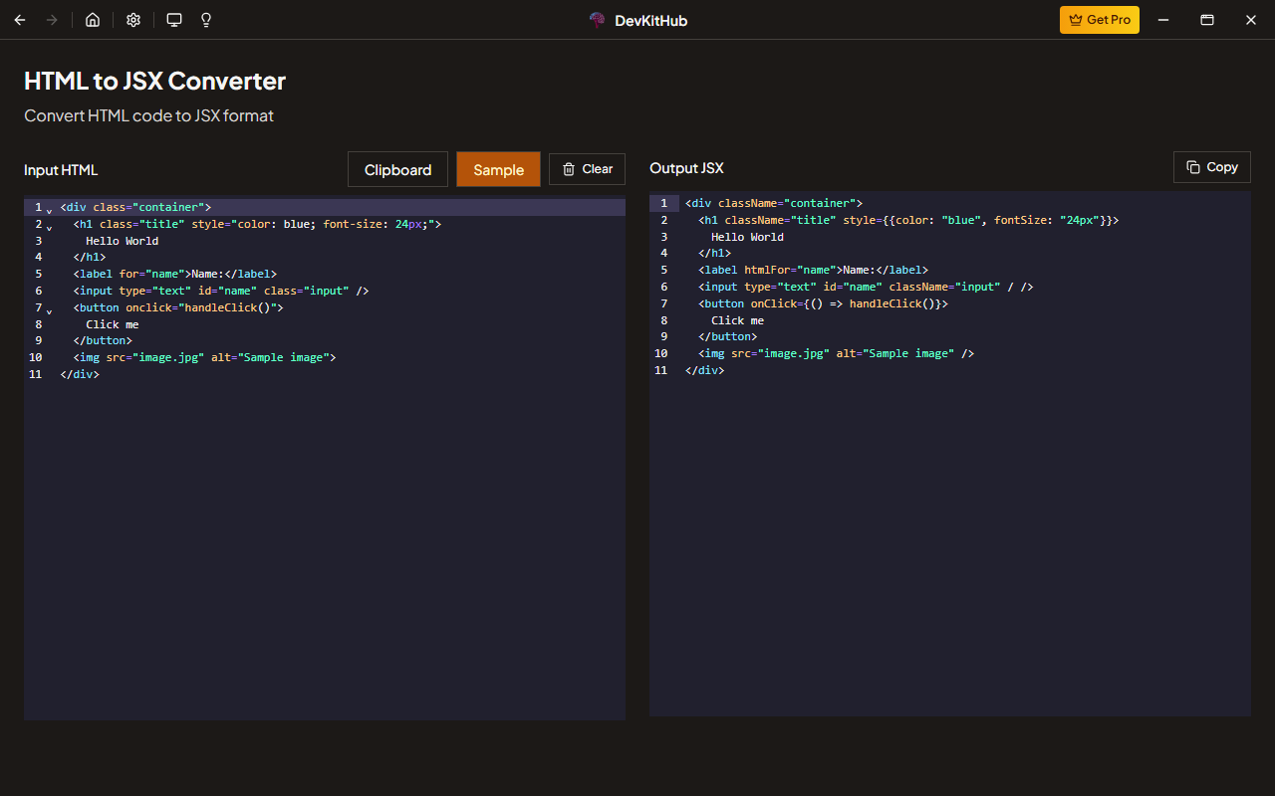Click the div className="container" output line
1275x796 pixels.
point(774,203)
